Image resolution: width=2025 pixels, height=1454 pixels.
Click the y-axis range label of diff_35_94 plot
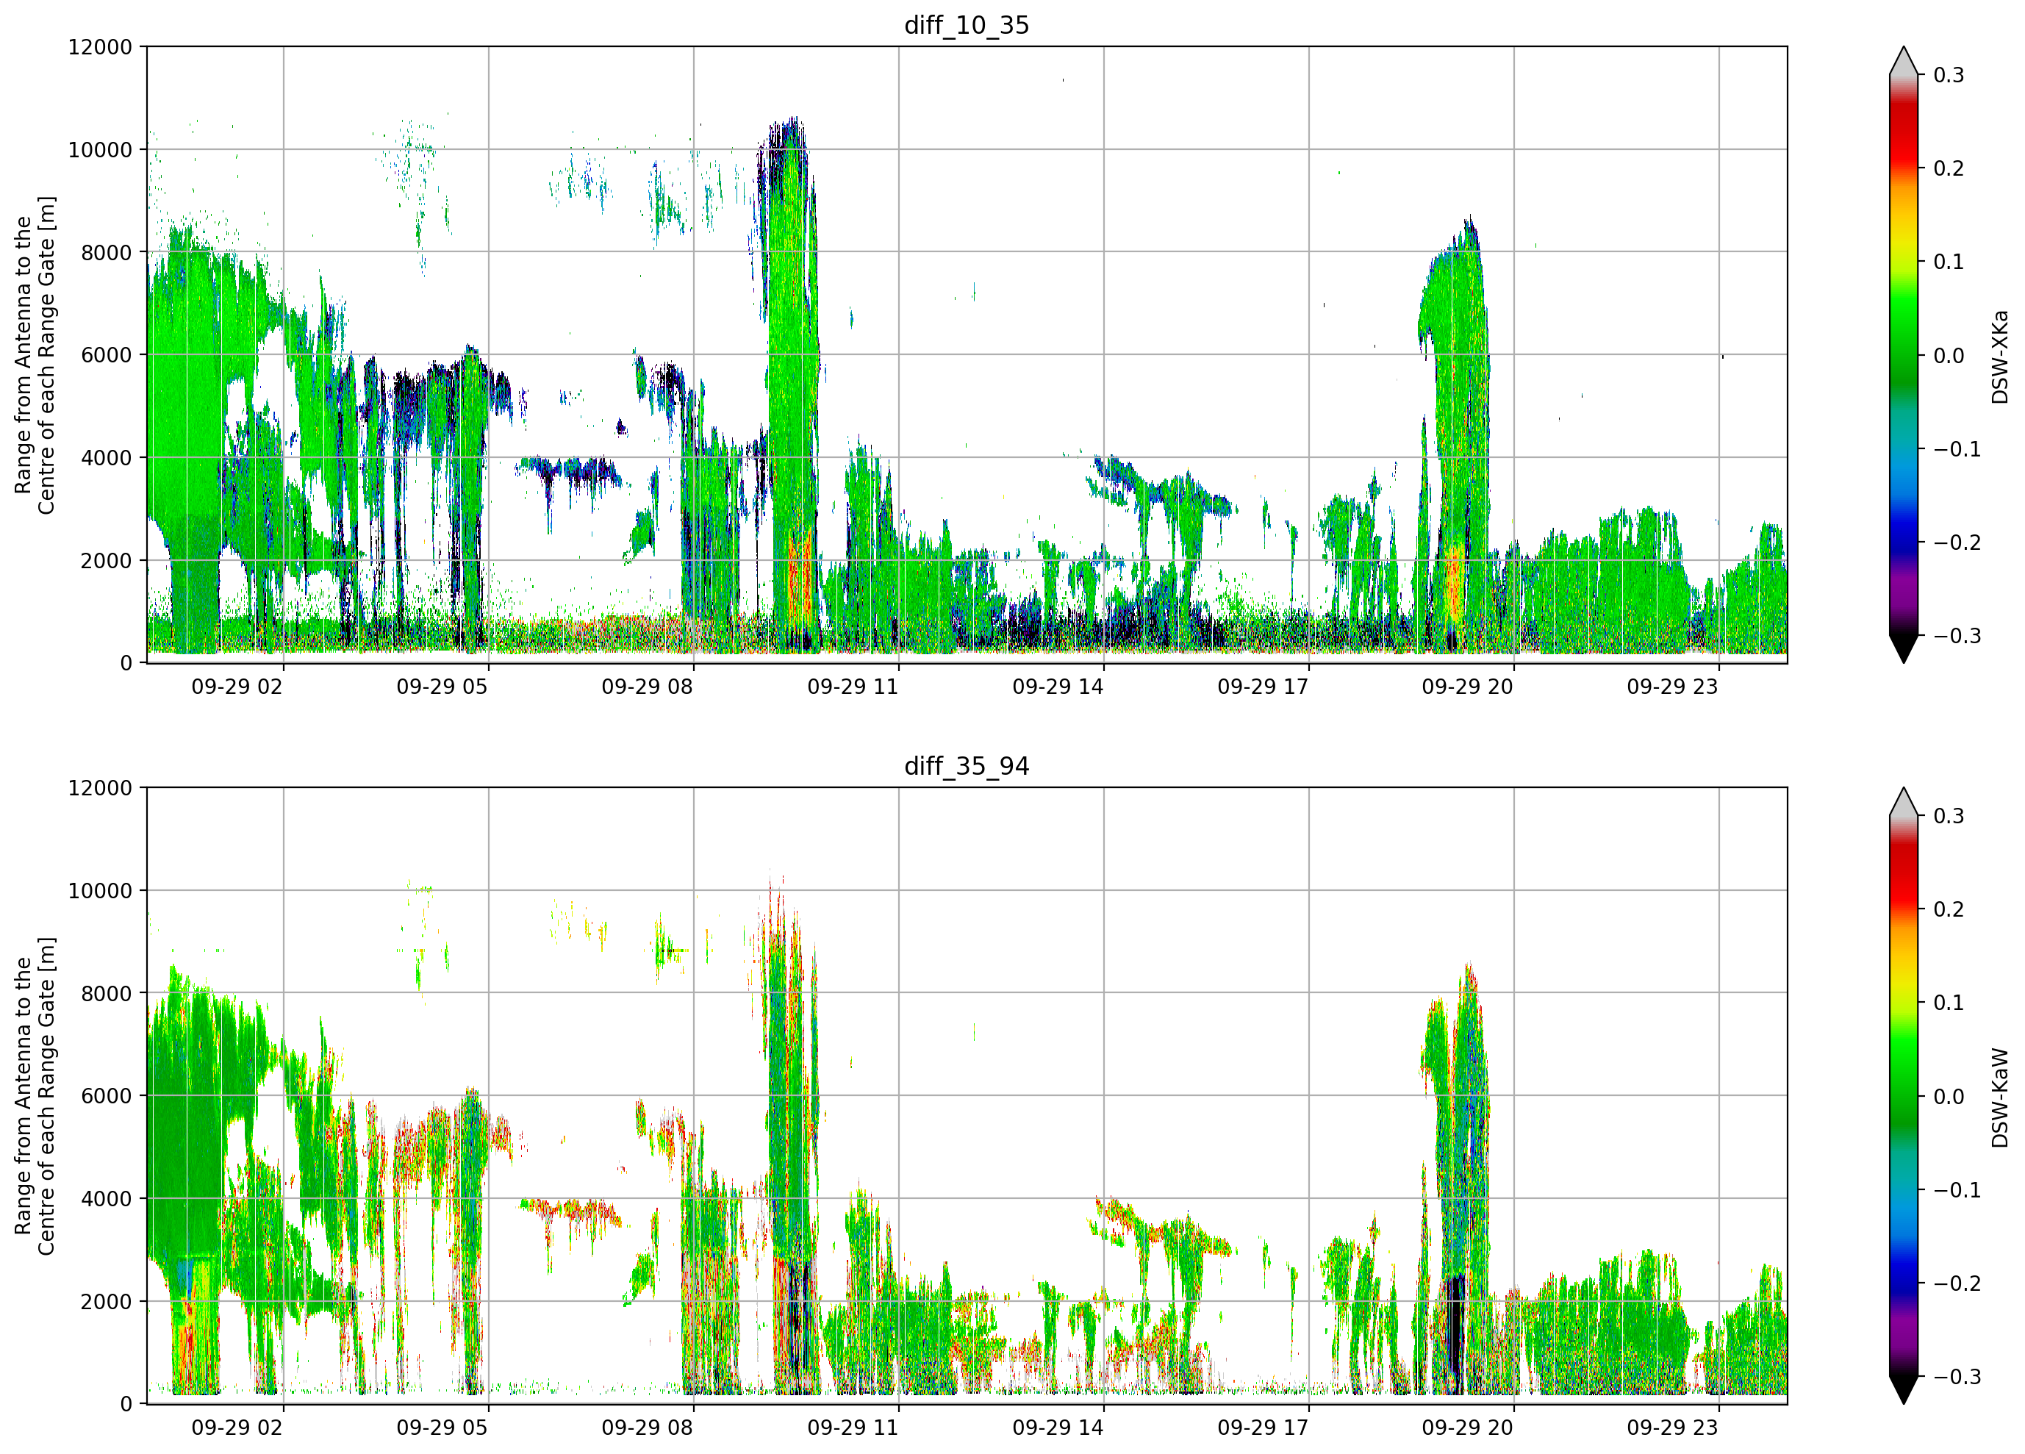pyautogui.click(x=35, y=1096)
